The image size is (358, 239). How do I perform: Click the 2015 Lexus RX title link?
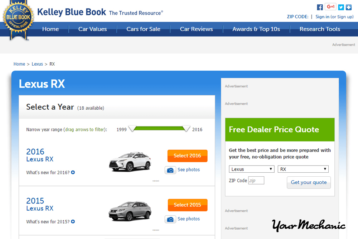40,204
